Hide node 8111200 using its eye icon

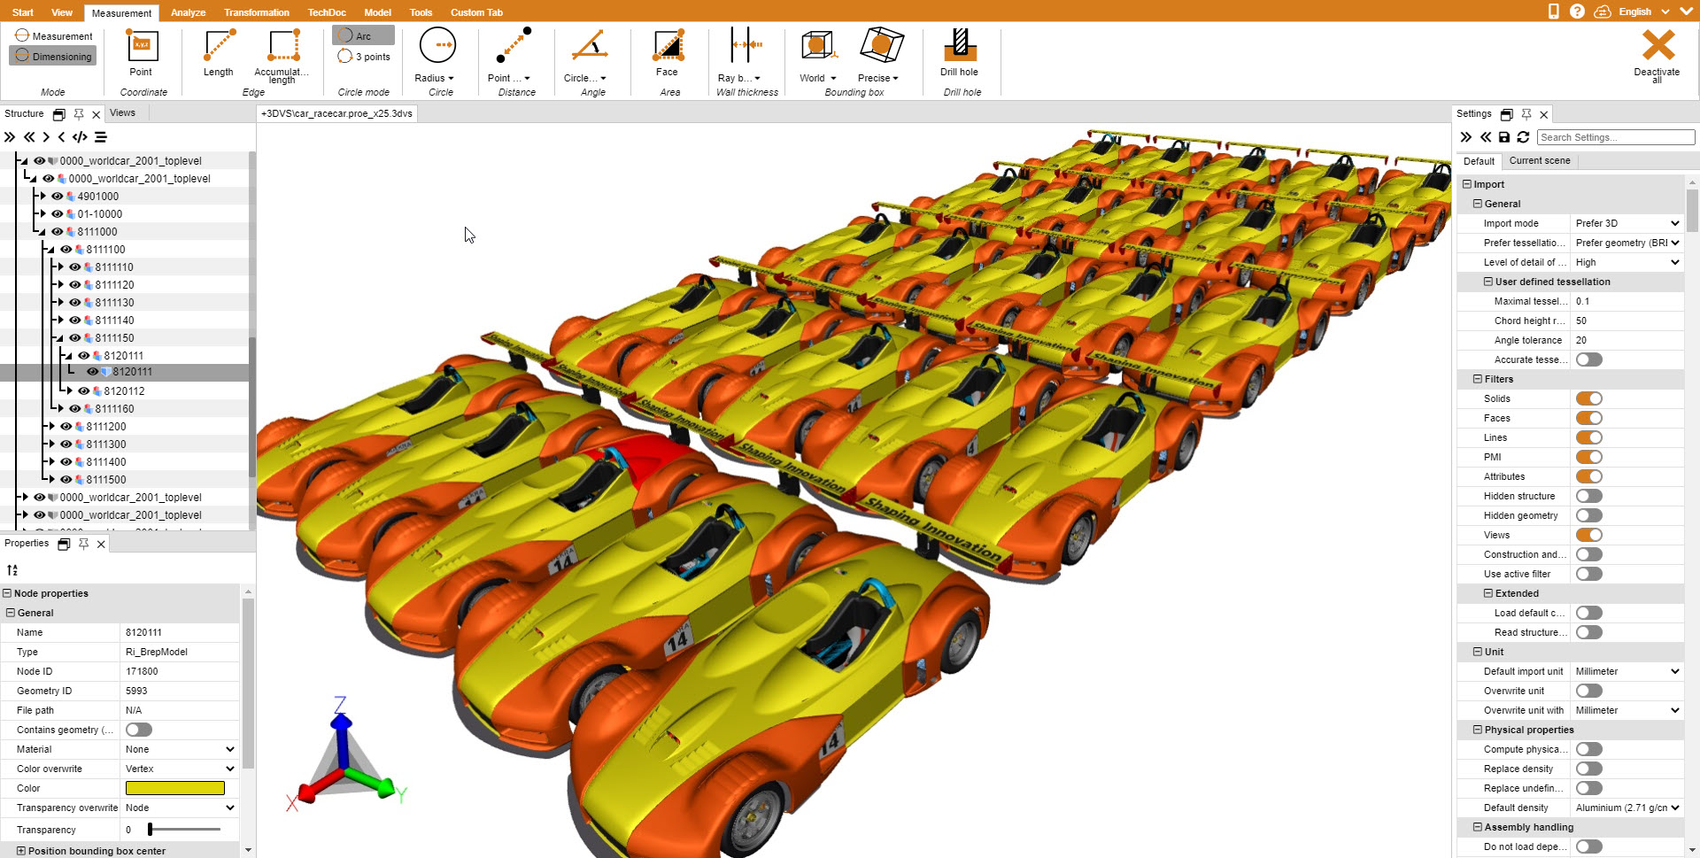(66, 427)
